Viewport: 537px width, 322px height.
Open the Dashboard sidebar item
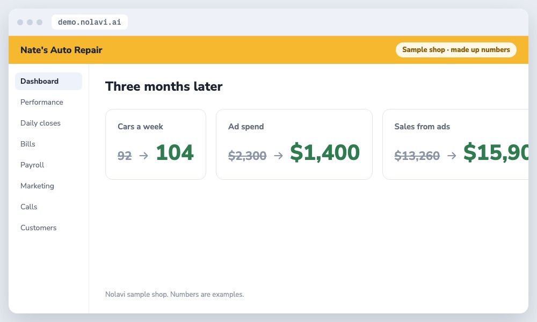tap(48, 81)
